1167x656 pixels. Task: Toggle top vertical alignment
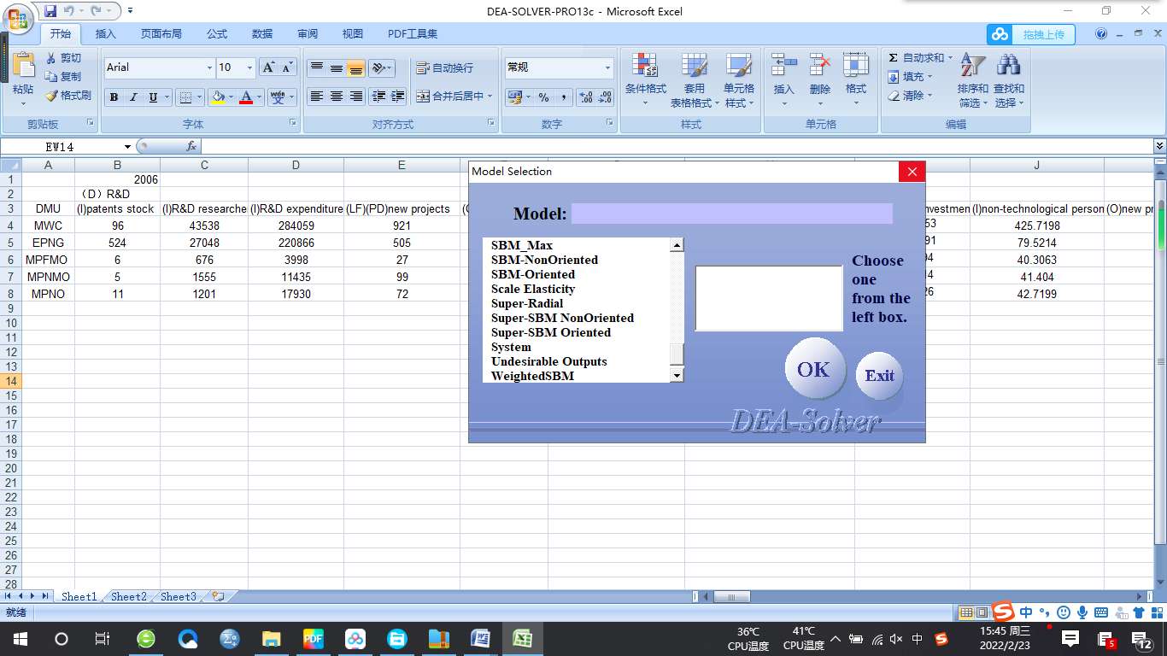(x=317, y=68)
